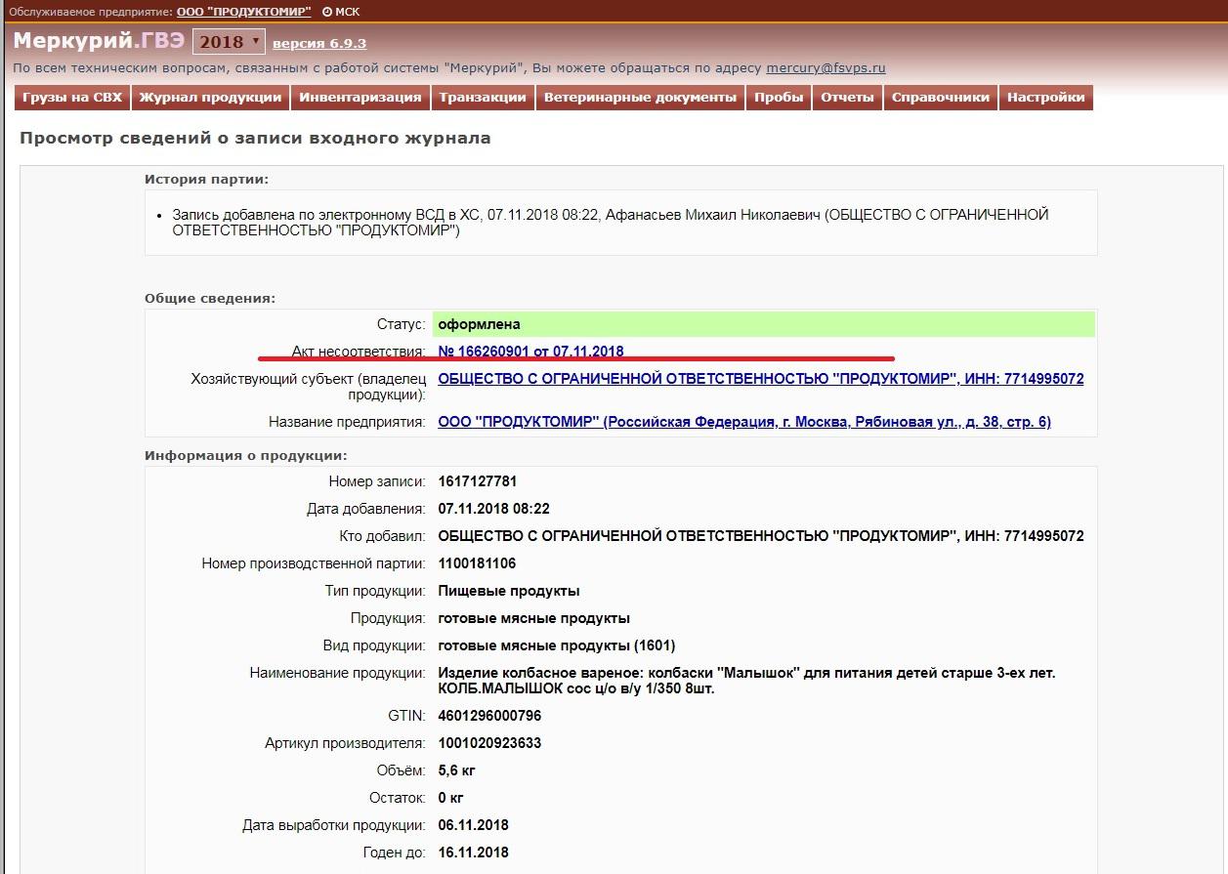
Task: Select manufacturer article 1001020923633
Action: (489, 743)
